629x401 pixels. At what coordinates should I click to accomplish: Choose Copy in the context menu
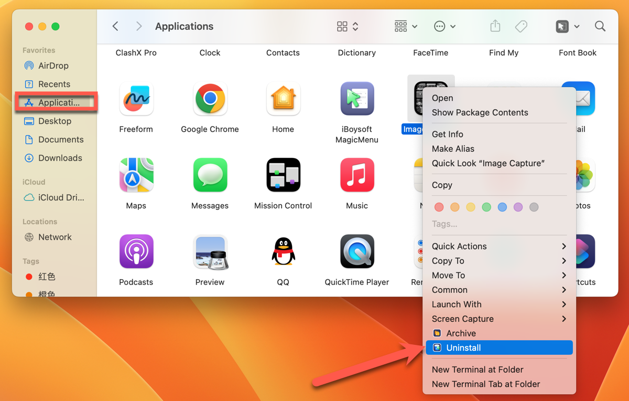point(499,185)
